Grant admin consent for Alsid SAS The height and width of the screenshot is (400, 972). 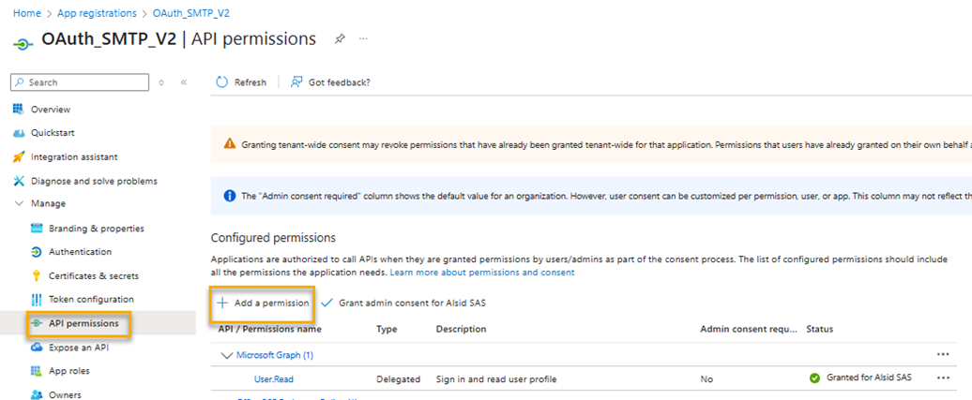click(406, 303)
